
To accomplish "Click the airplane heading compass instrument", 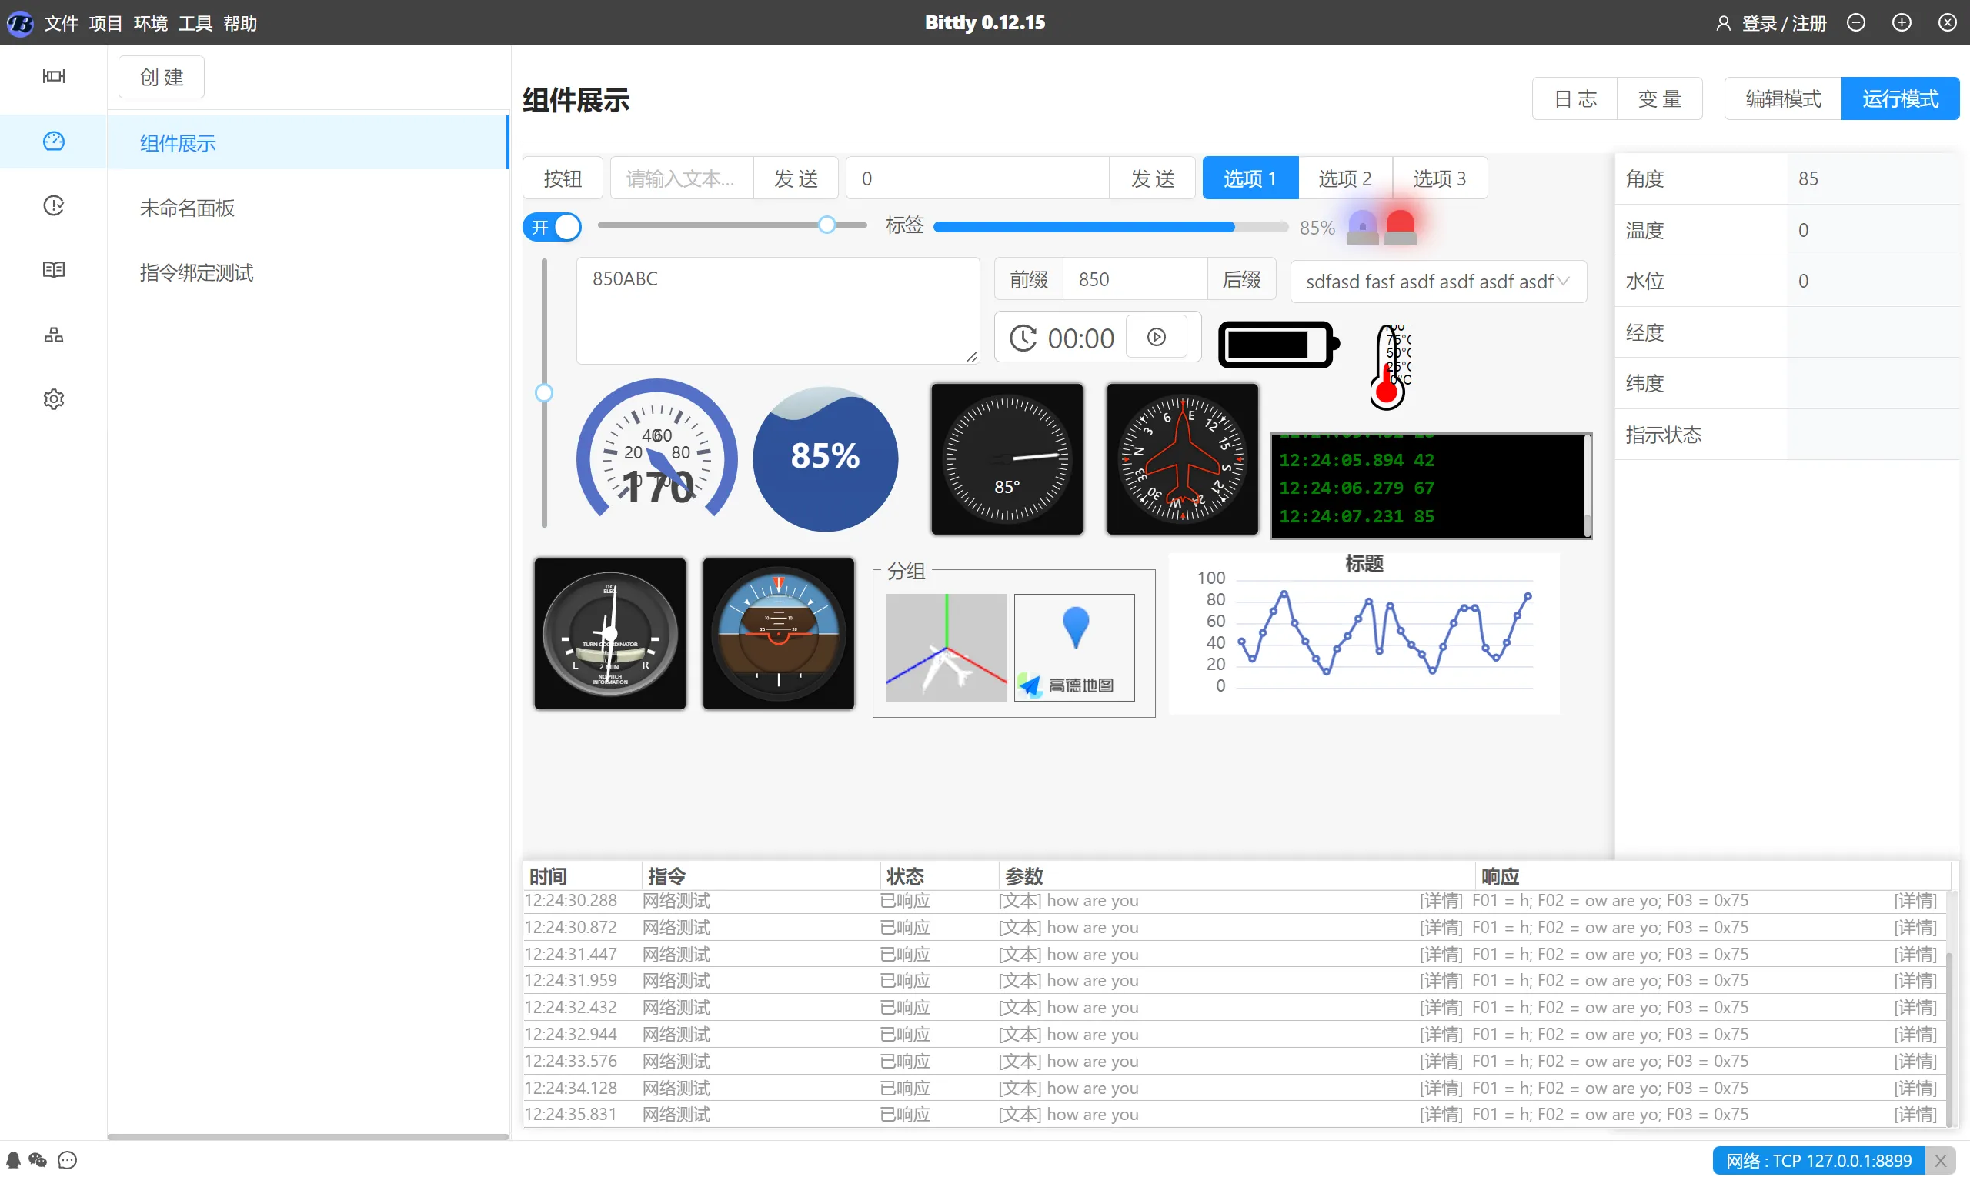I will (x=1182, y=459).
